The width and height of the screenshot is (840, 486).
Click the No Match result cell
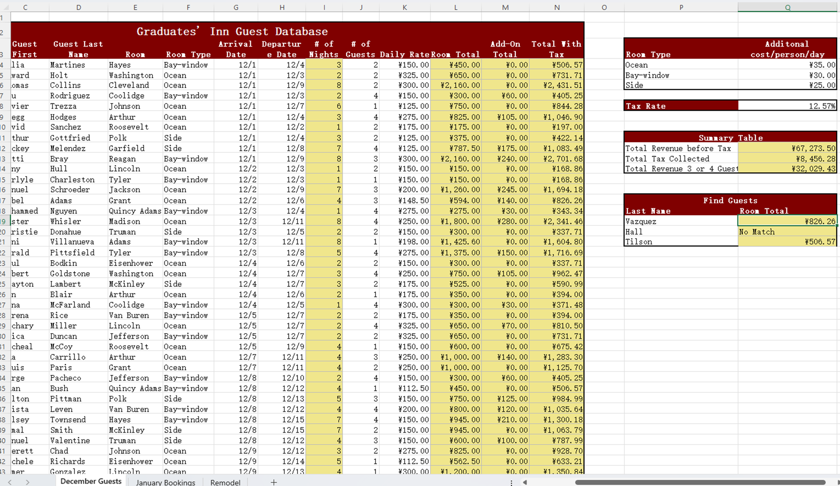[787, 232]
